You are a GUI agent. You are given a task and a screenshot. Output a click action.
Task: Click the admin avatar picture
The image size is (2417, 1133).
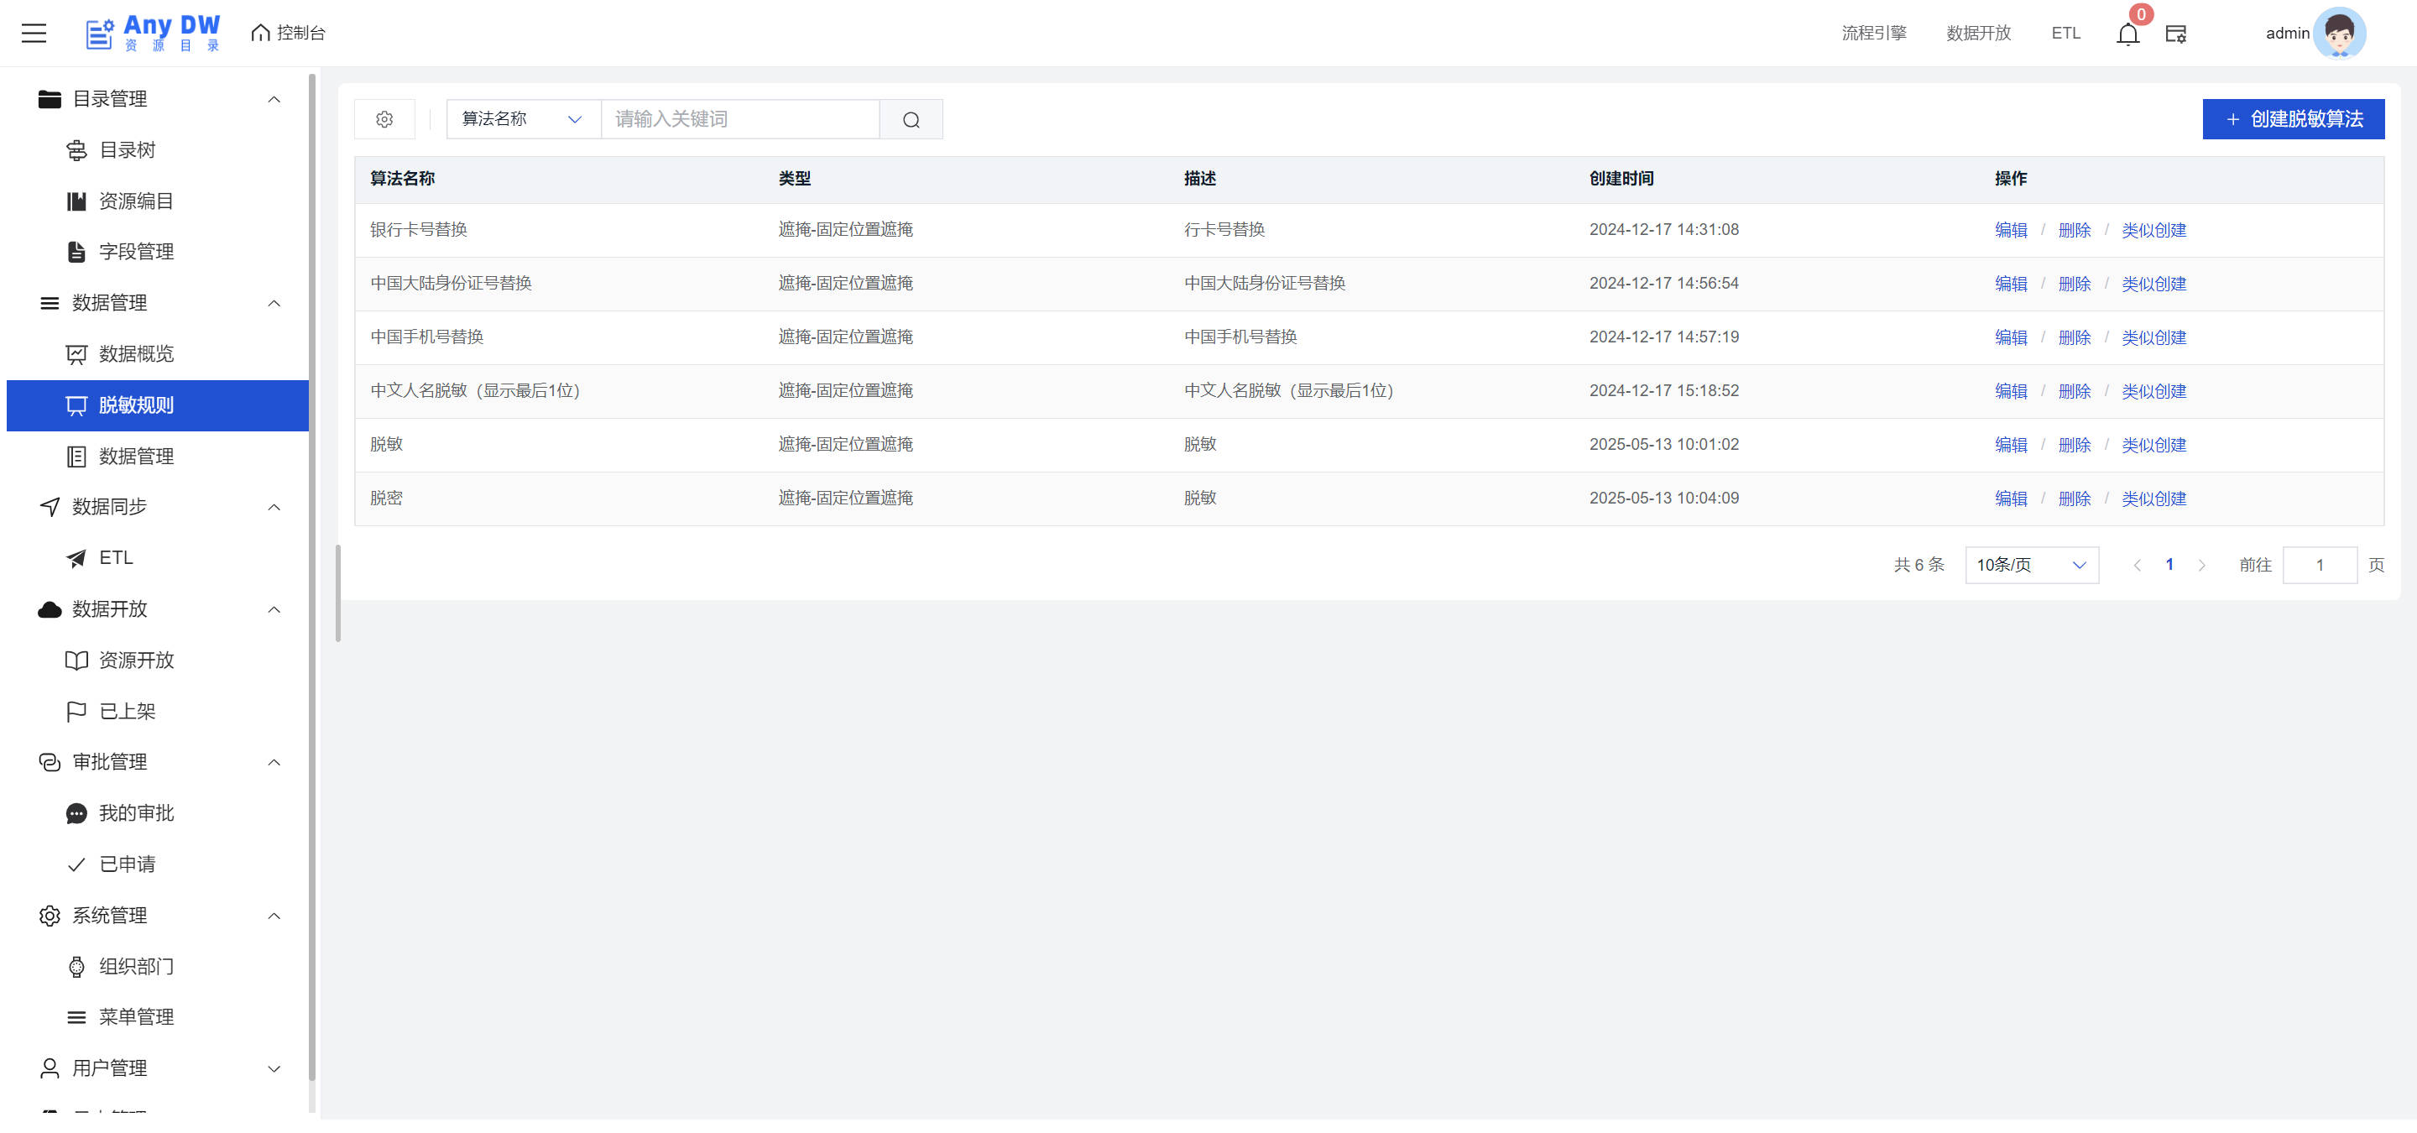click(x=2338, y=33)
